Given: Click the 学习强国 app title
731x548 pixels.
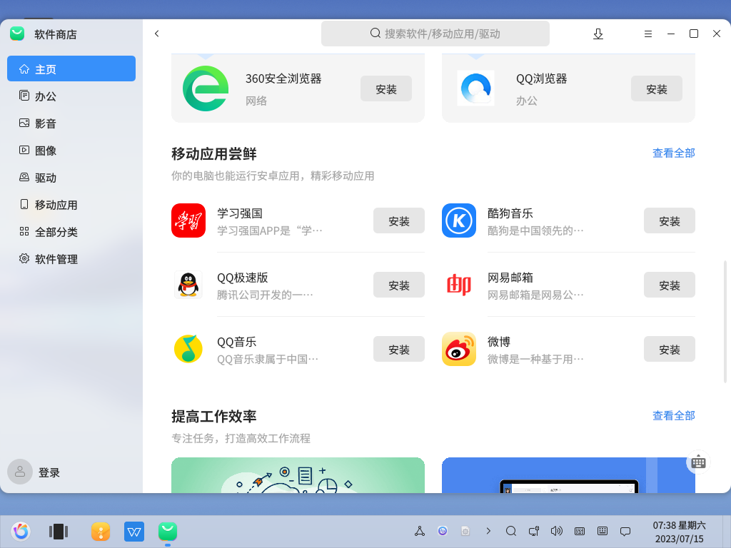Looking at the screenshot, I should tap(240, 213).
